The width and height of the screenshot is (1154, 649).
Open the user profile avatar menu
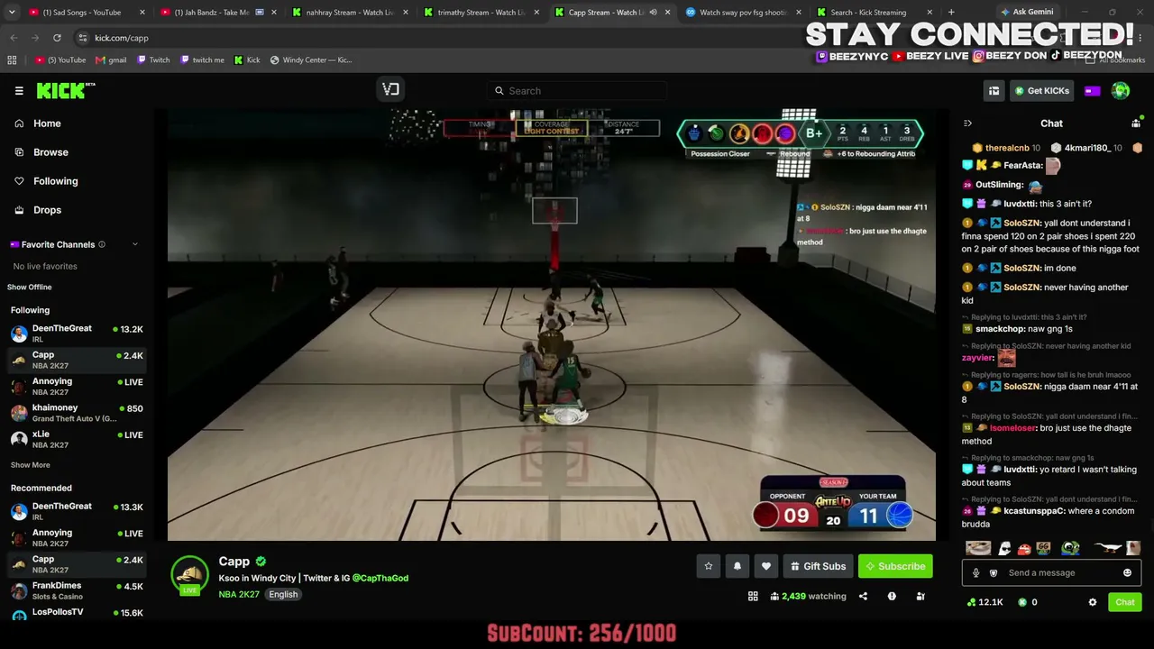[1121, 90]
